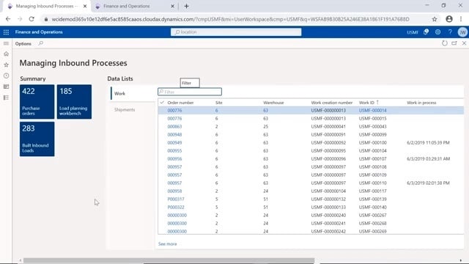Open the Help question mark icon

[x=450, y=32]
